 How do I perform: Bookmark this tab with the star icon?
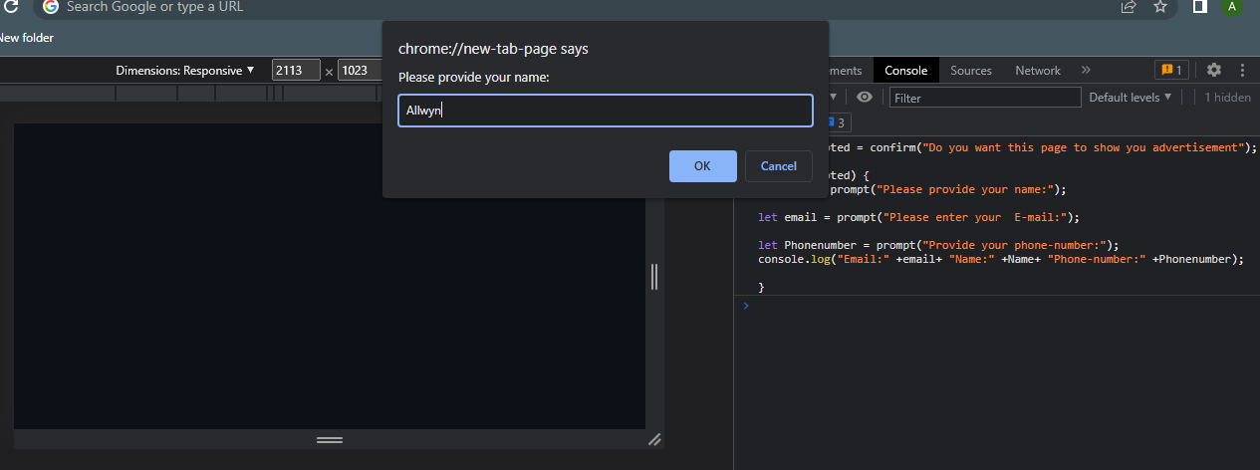coord(1160,6)
